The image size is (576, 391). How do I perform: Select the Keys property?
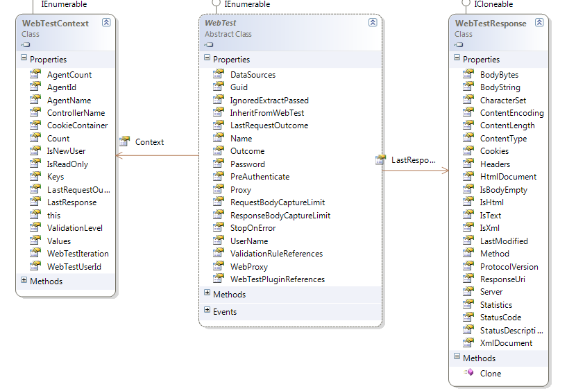point(56,177)
